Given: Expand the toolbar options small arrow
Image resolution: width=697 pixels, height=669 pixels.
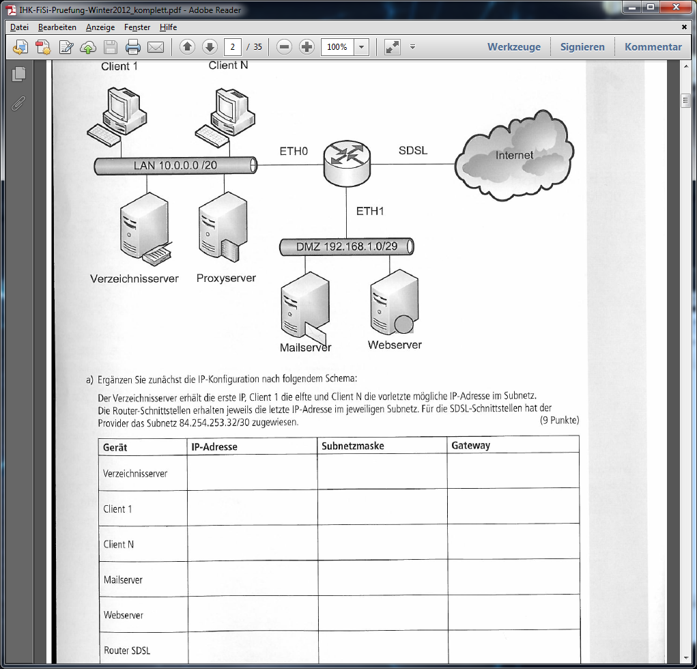Looking at the screenshot, I should point(412,46).
